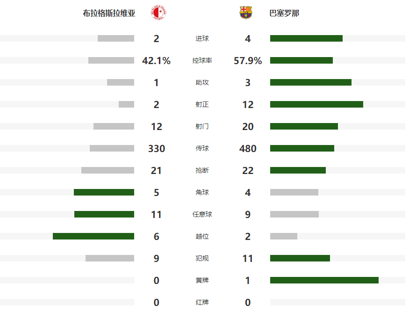Click the 红牌 stat label
The width and height of the screenshot is (409, 312).
(202, 302)
